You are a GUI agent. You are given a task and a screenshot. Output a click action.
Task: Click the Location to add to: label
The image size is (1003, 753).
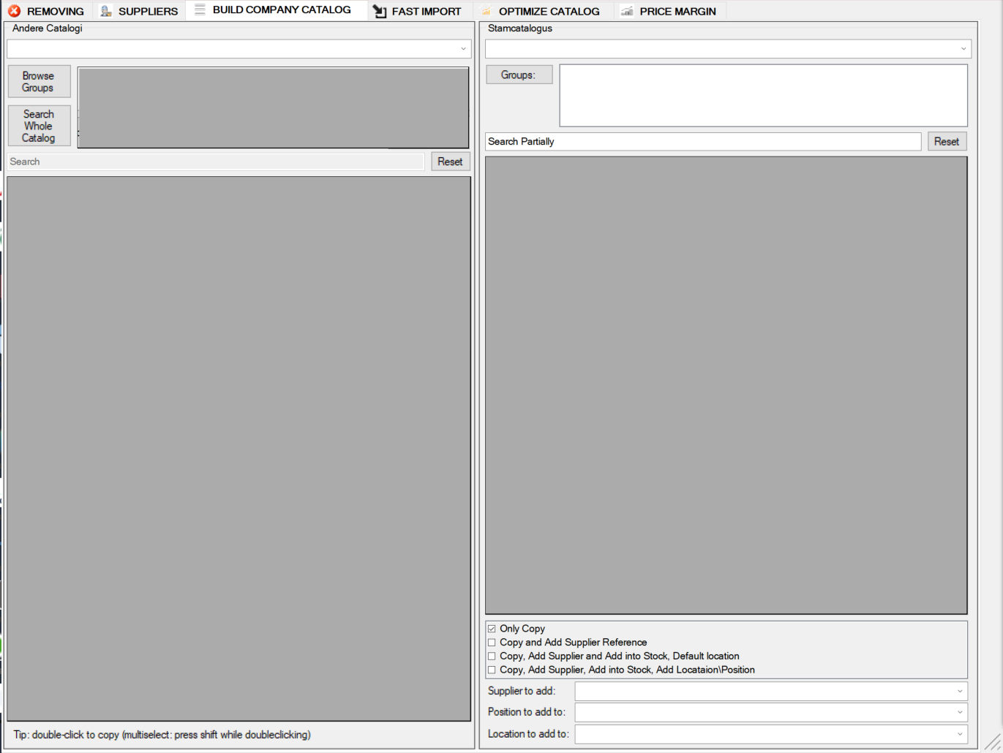coord(528,734)
